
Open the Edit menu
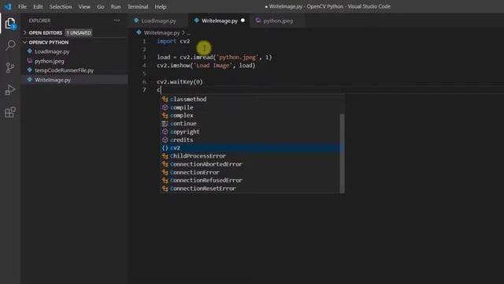click(38, 6)
